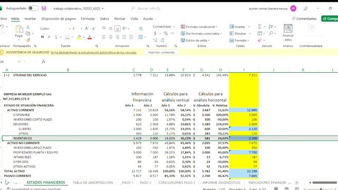
Task: Click the Habilitar contenido button
Action: pyautogui.click(x=162, y=52)
